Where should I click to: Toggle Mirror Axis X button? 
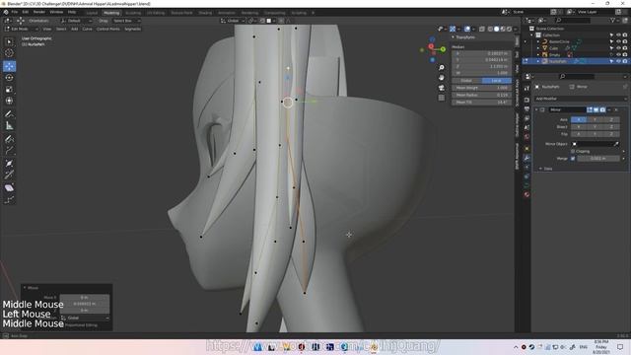(x=579, y=119)
